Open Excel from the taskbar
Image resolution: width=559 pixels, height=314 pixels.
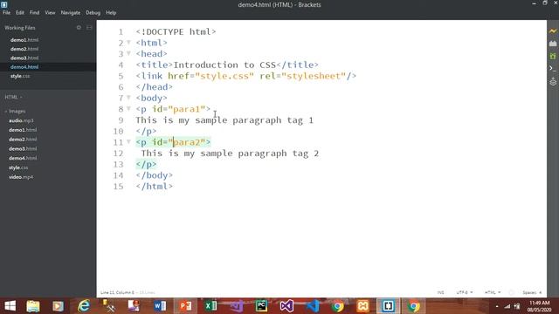[210, 306]
